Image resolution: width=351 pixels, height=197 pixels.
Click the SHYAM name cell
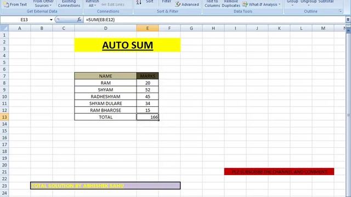(105, 90)
